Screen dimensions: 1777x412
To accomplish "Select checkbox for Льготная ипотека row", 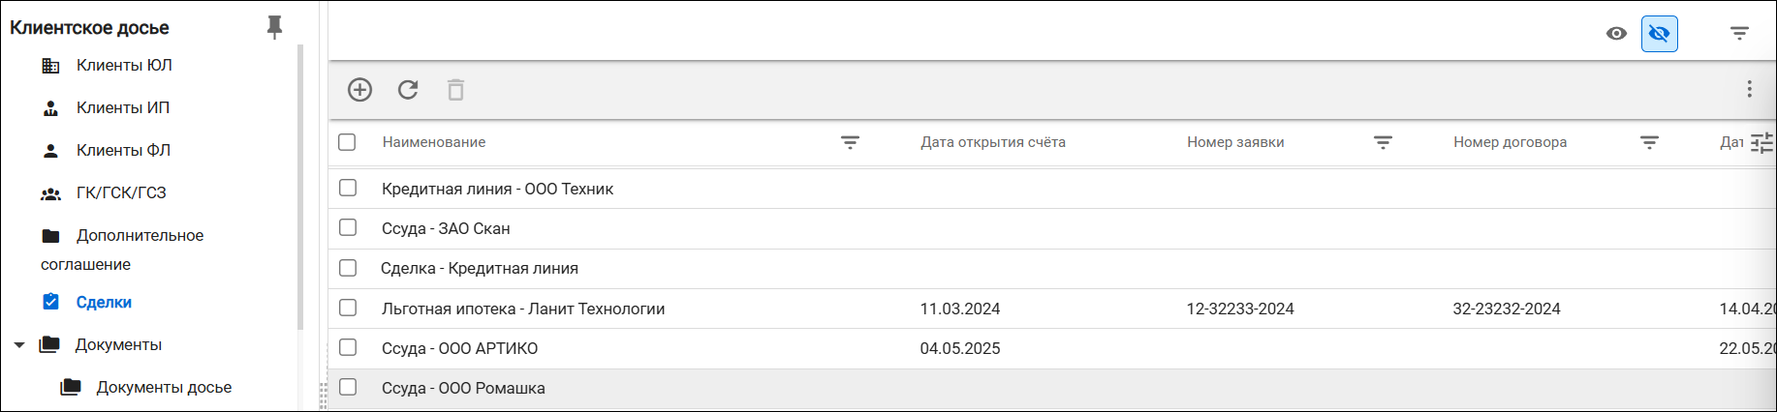I will coord(348,308).
